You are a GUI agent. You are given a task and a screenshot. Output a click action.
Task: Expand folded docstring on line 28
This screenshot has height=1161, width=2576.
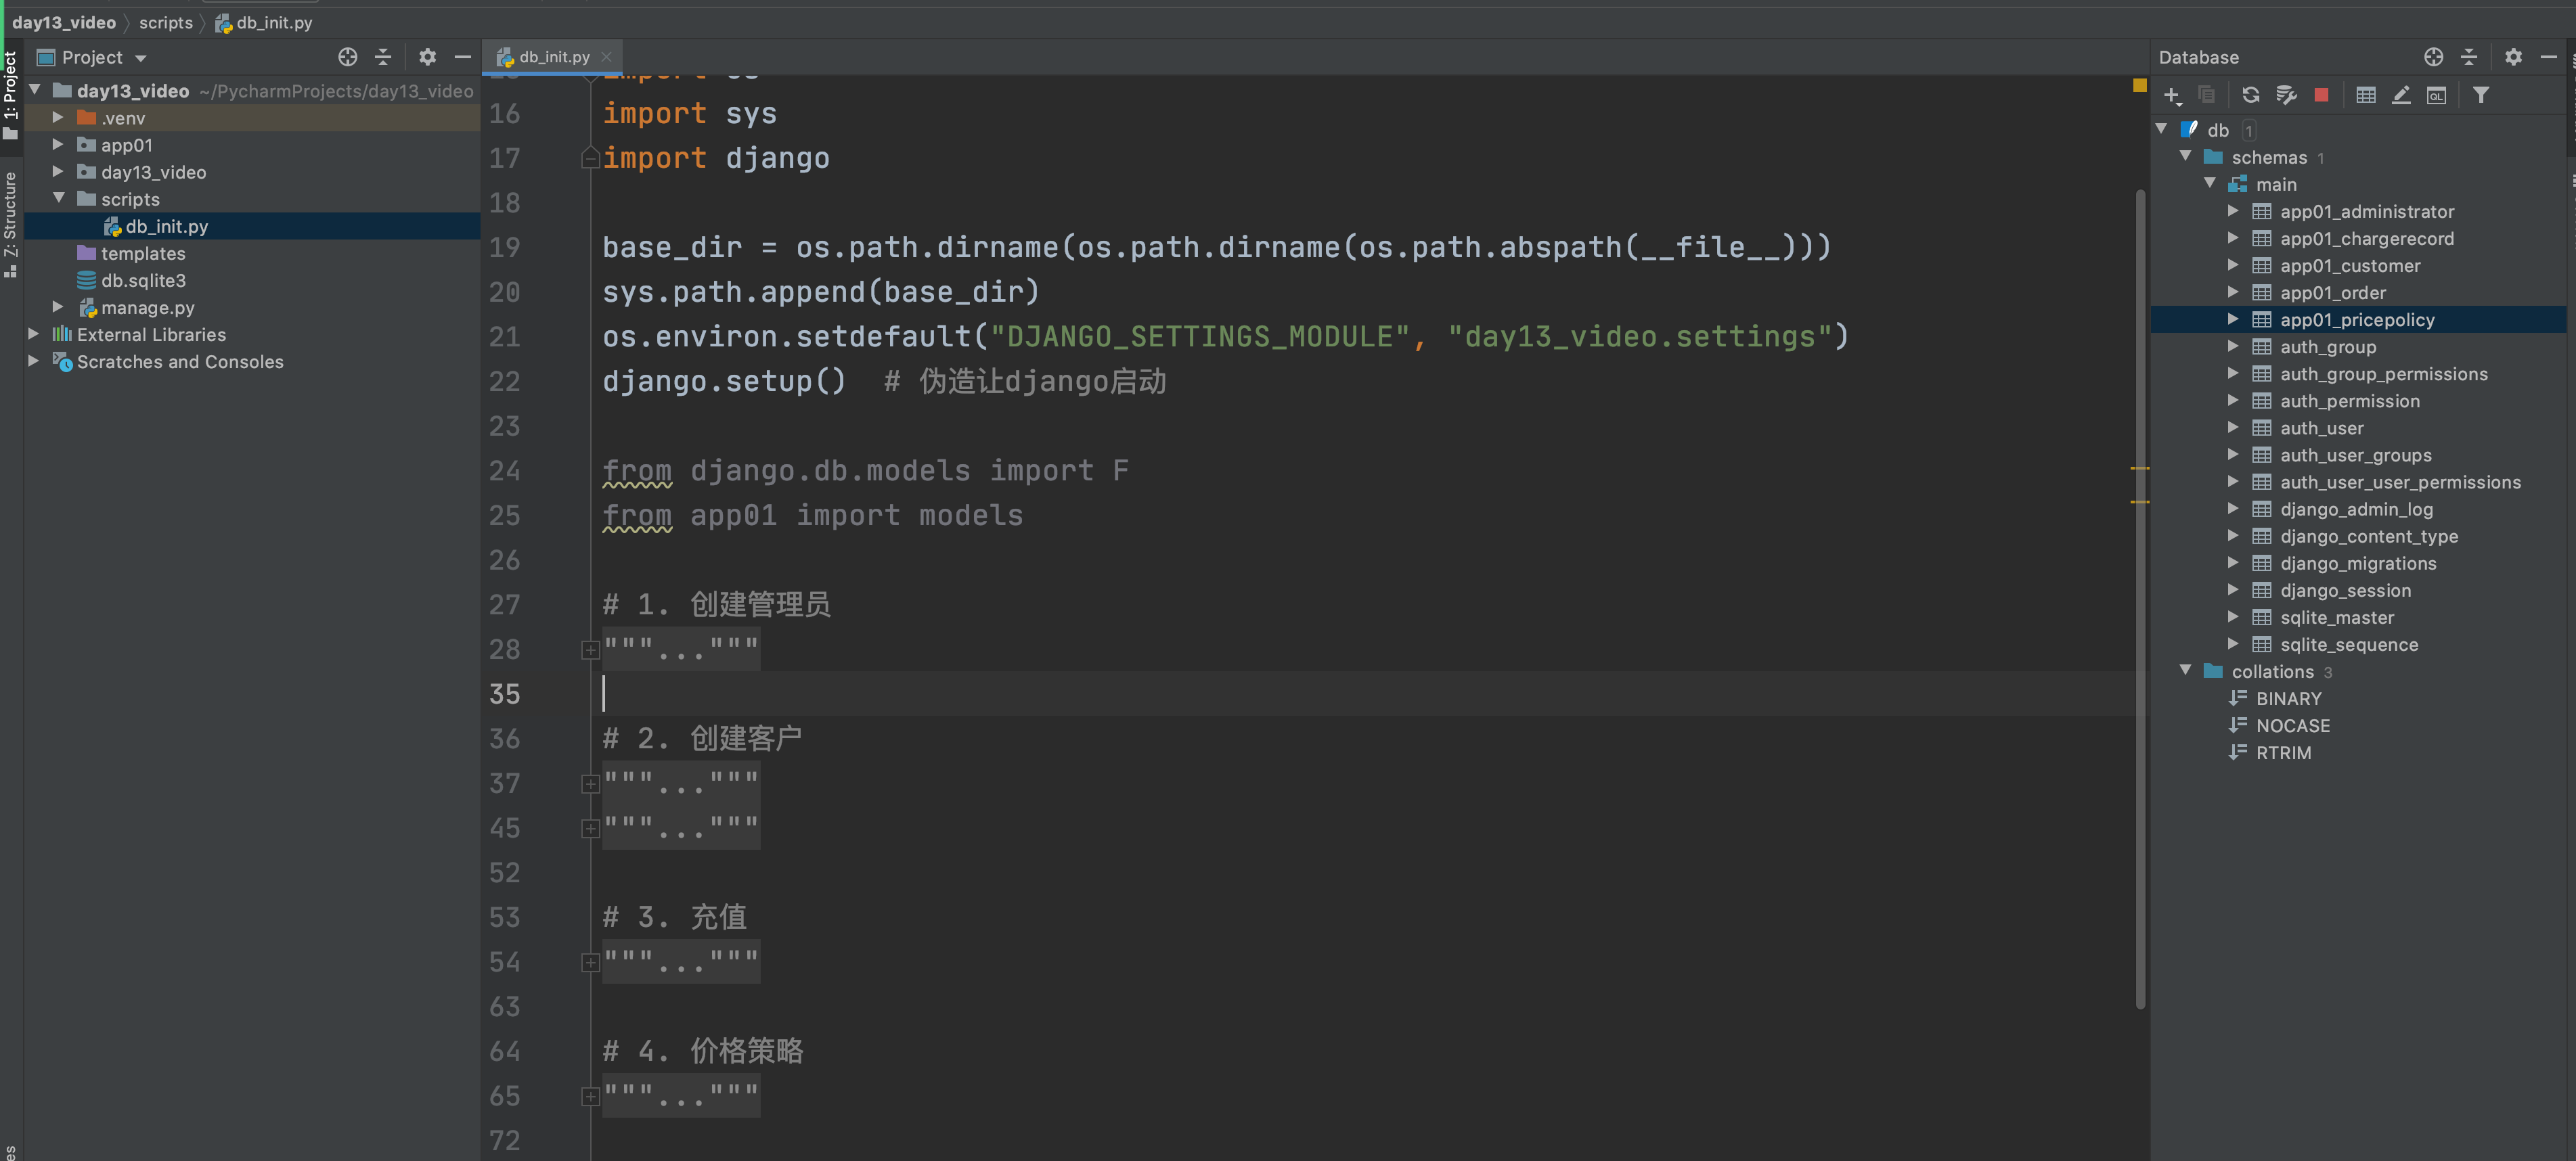pos(590,650)
